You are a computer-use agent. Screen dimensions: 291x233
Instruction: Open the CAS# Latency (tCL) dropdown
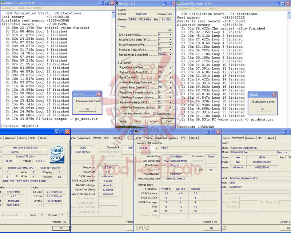(170, 35)
